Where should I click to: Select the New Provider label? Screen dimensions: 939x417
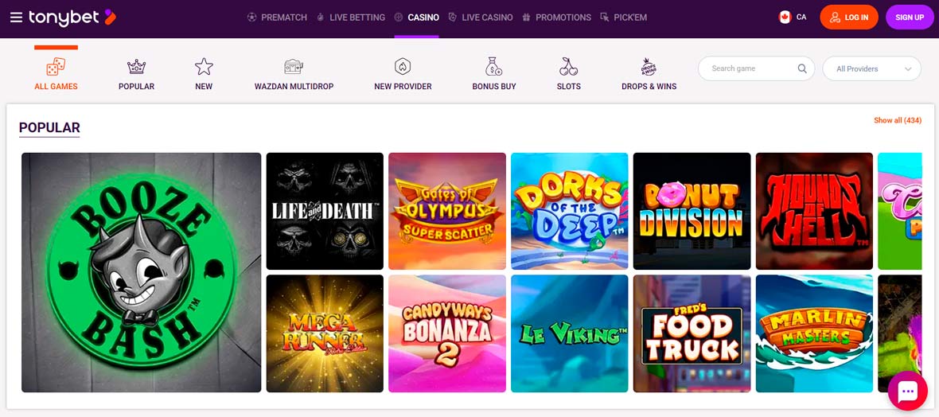pos(403,86)
